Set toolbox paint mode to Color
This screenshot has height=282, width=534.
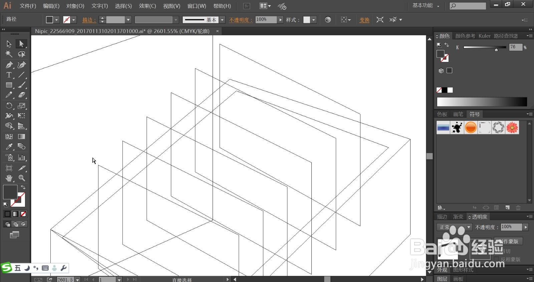(x=7, y=214)
